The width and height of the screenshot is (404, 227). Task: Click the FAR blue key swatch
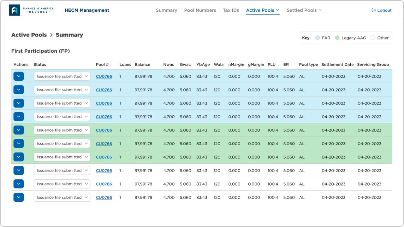[318, 38]
